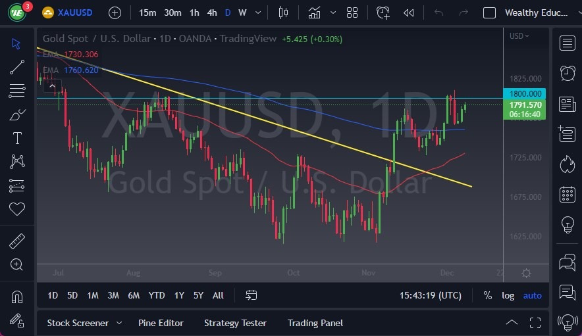Select the trend line drawing tool
Screen dimensions: 582x336
pos(17,67)
